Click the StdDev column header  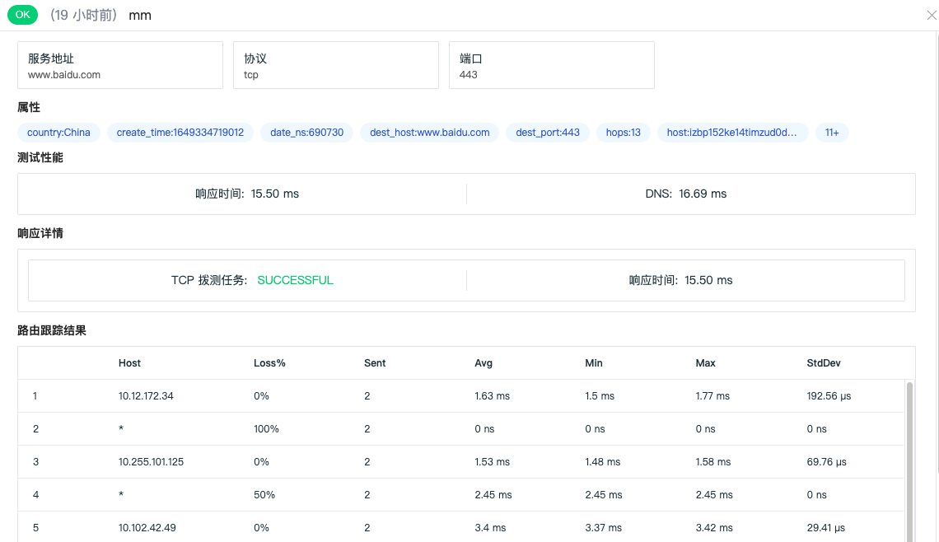click(824, 363)
